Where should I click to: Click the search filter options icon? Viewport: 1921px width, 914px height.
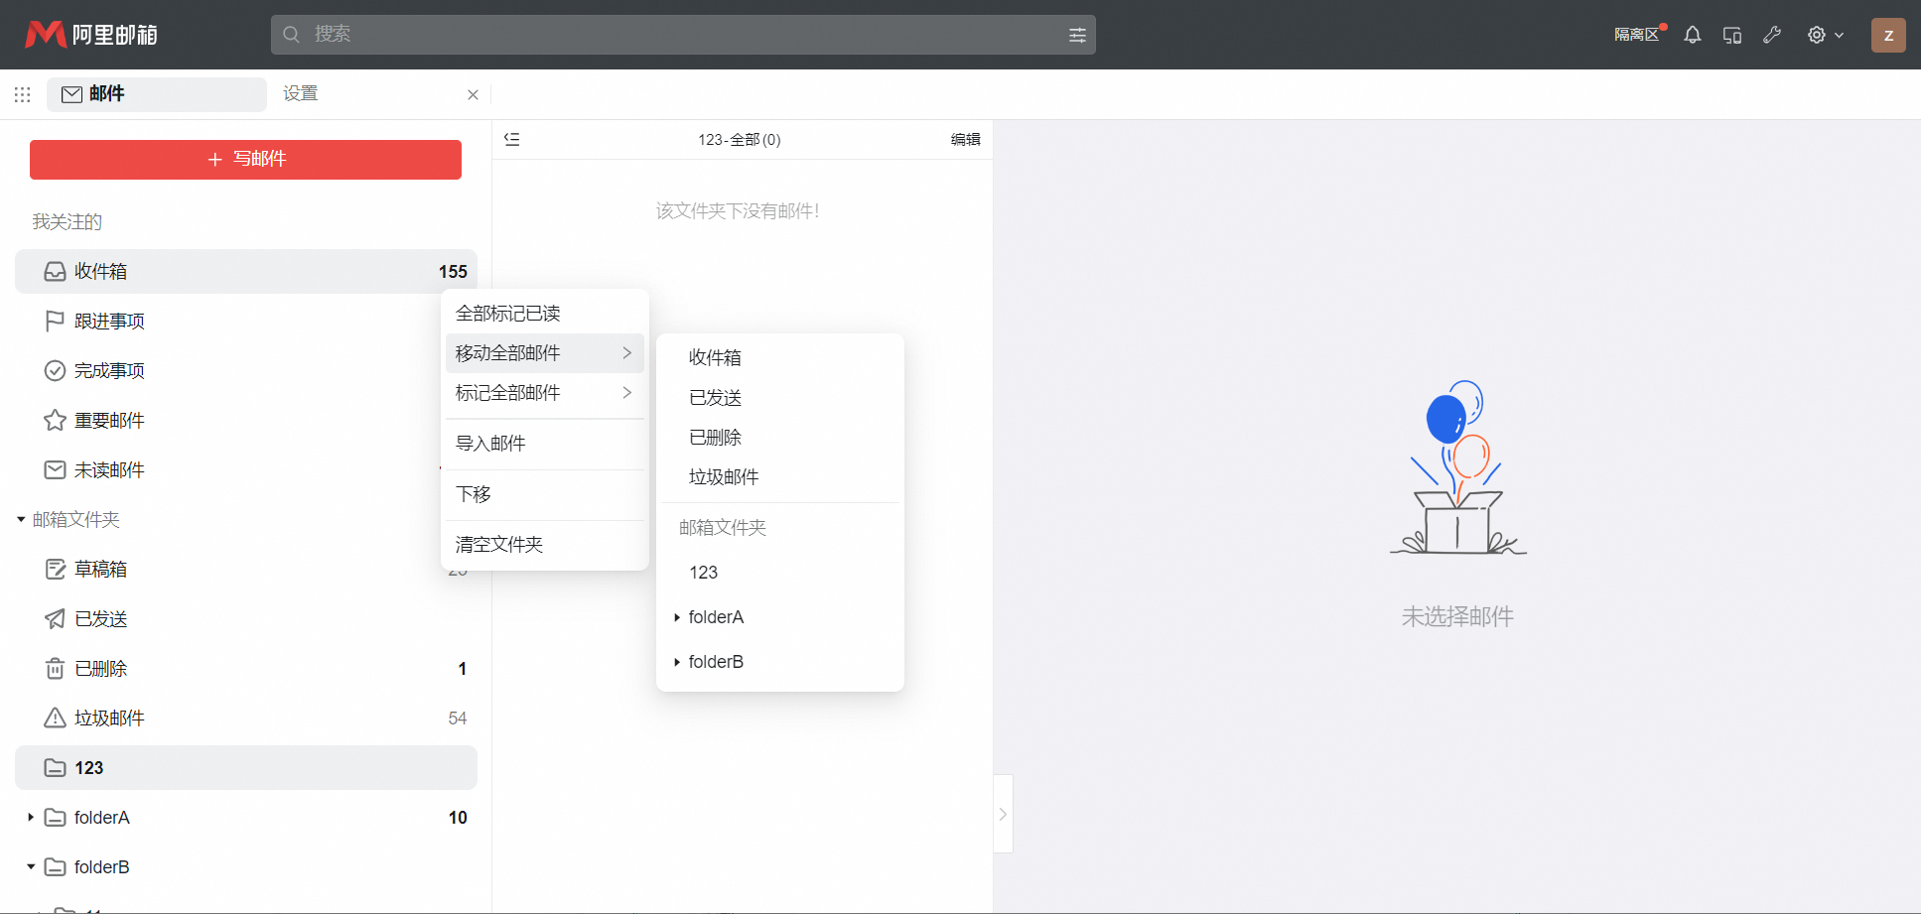tap(1077, 35)
